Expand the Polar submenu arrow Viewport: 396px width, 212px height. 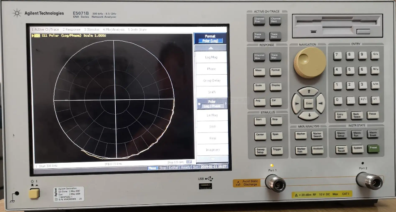point(225,104)
